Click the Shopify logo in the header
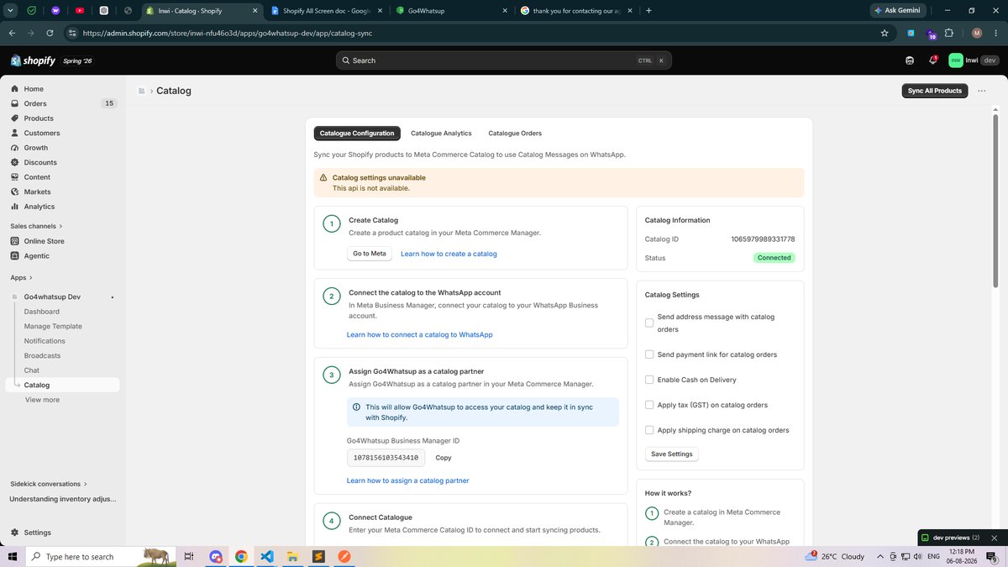 coord(33,60)
